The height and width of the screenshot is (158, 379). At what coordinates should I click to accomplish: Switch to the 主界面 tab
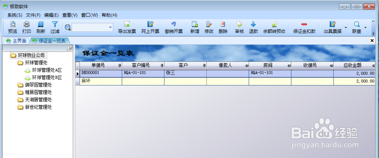point(16,41)
